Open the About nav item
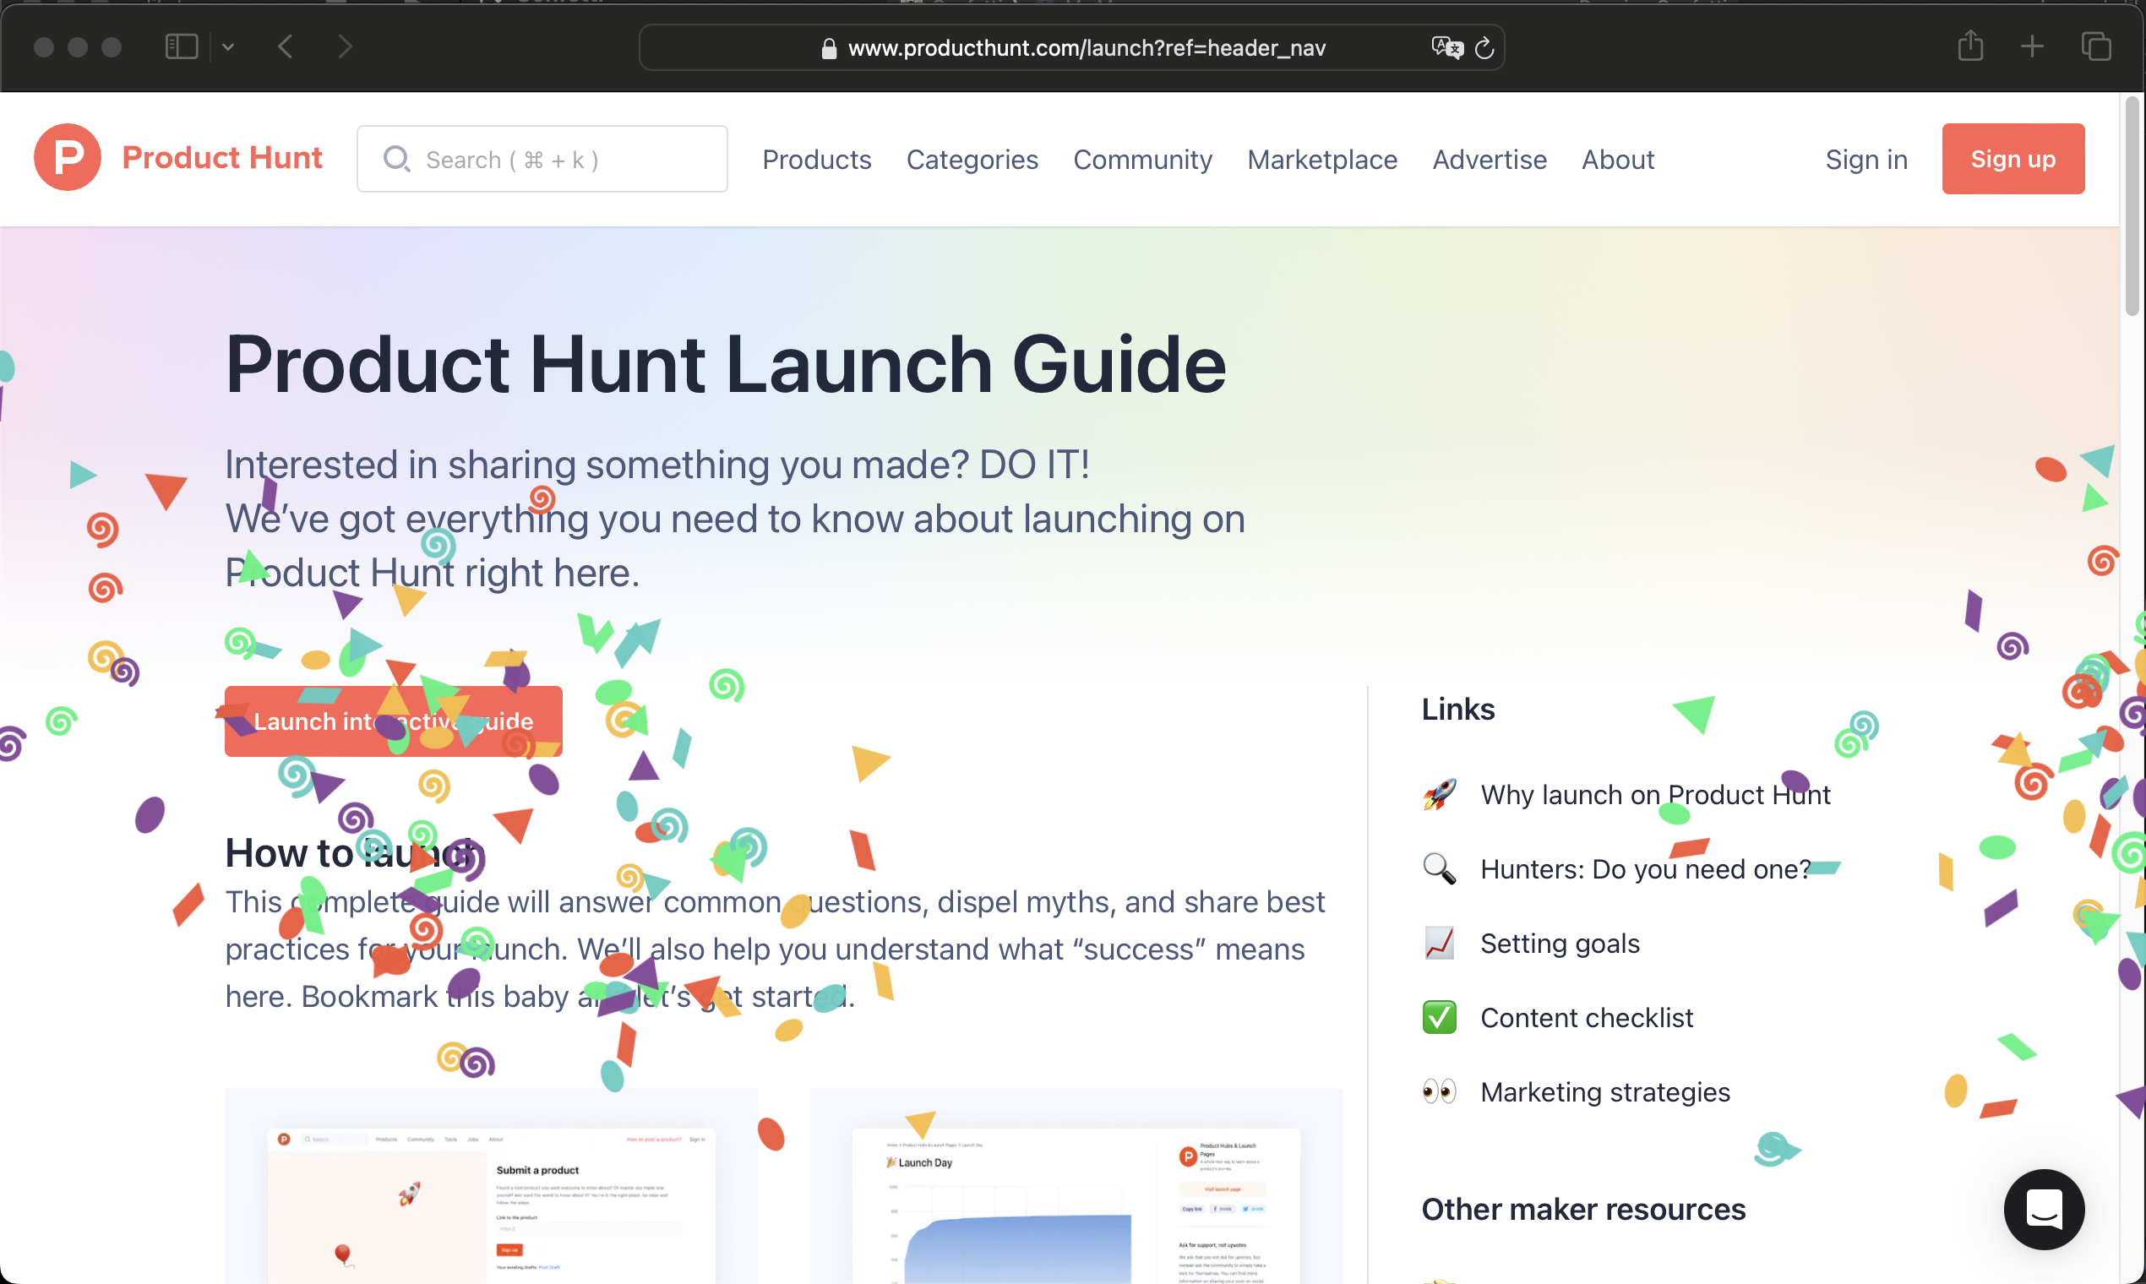Screen dimensions: 2146x1284 (1617, 159)
